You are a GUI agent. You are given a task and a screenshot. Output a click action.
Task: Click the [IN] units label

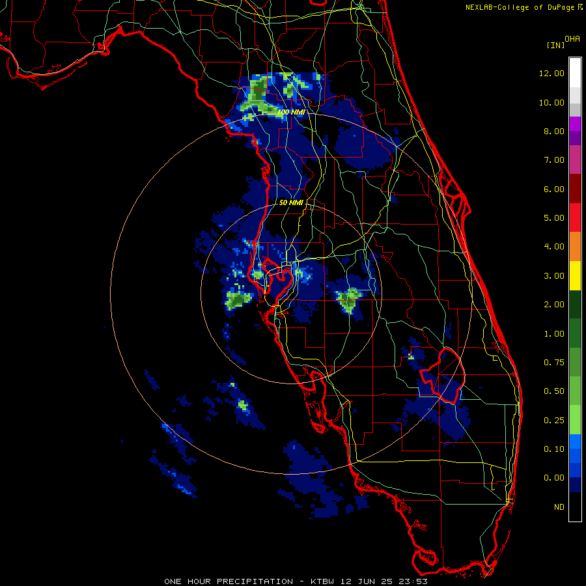point(555,45)
